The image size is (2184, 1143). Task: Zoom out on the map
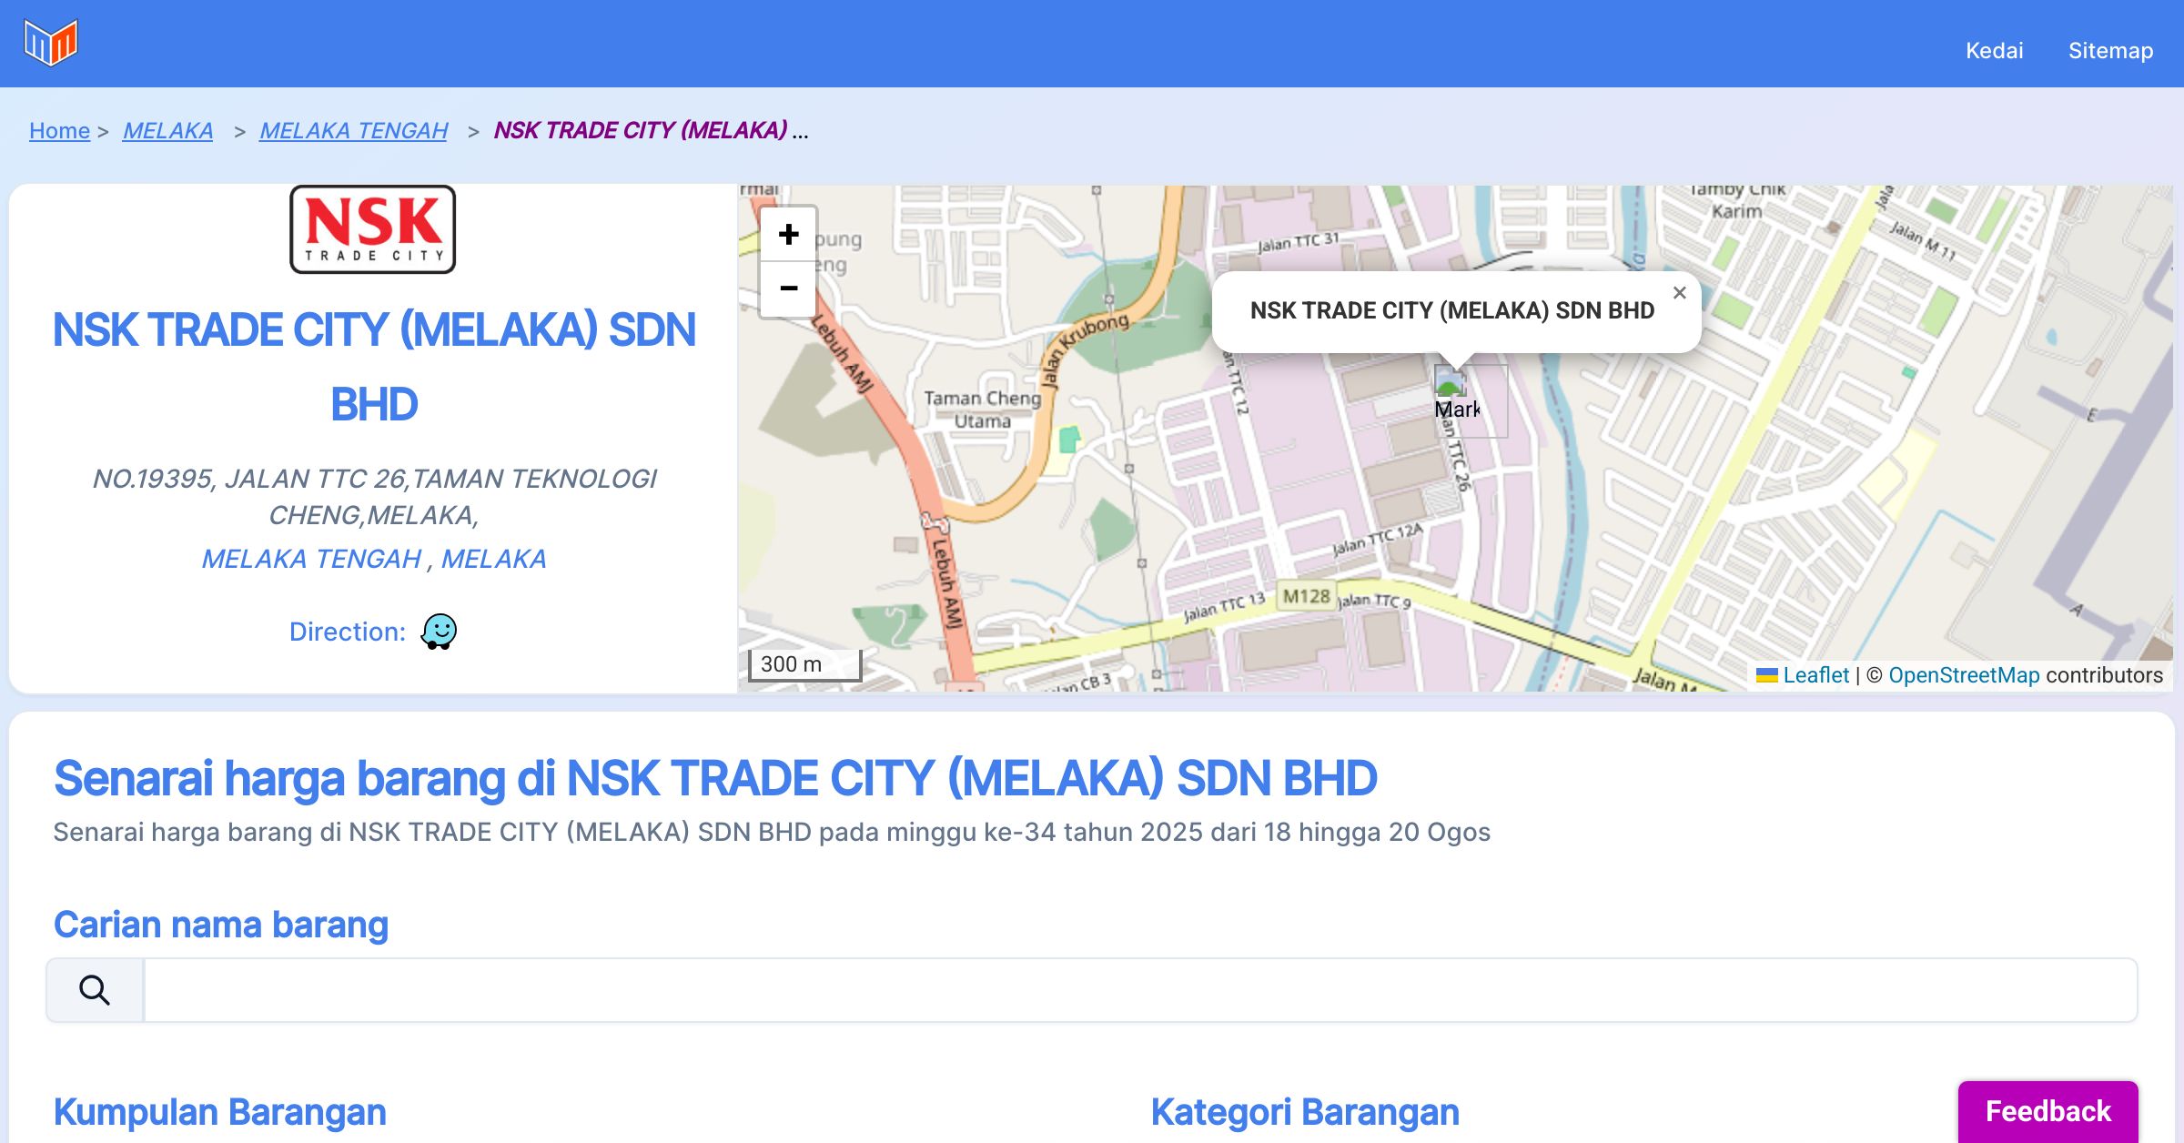coord(788,288)
